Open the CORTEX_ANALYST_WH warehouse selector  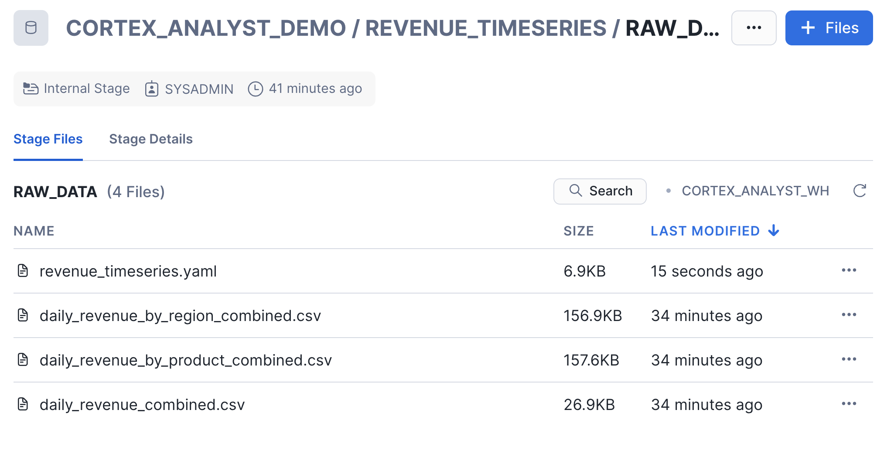755,191
